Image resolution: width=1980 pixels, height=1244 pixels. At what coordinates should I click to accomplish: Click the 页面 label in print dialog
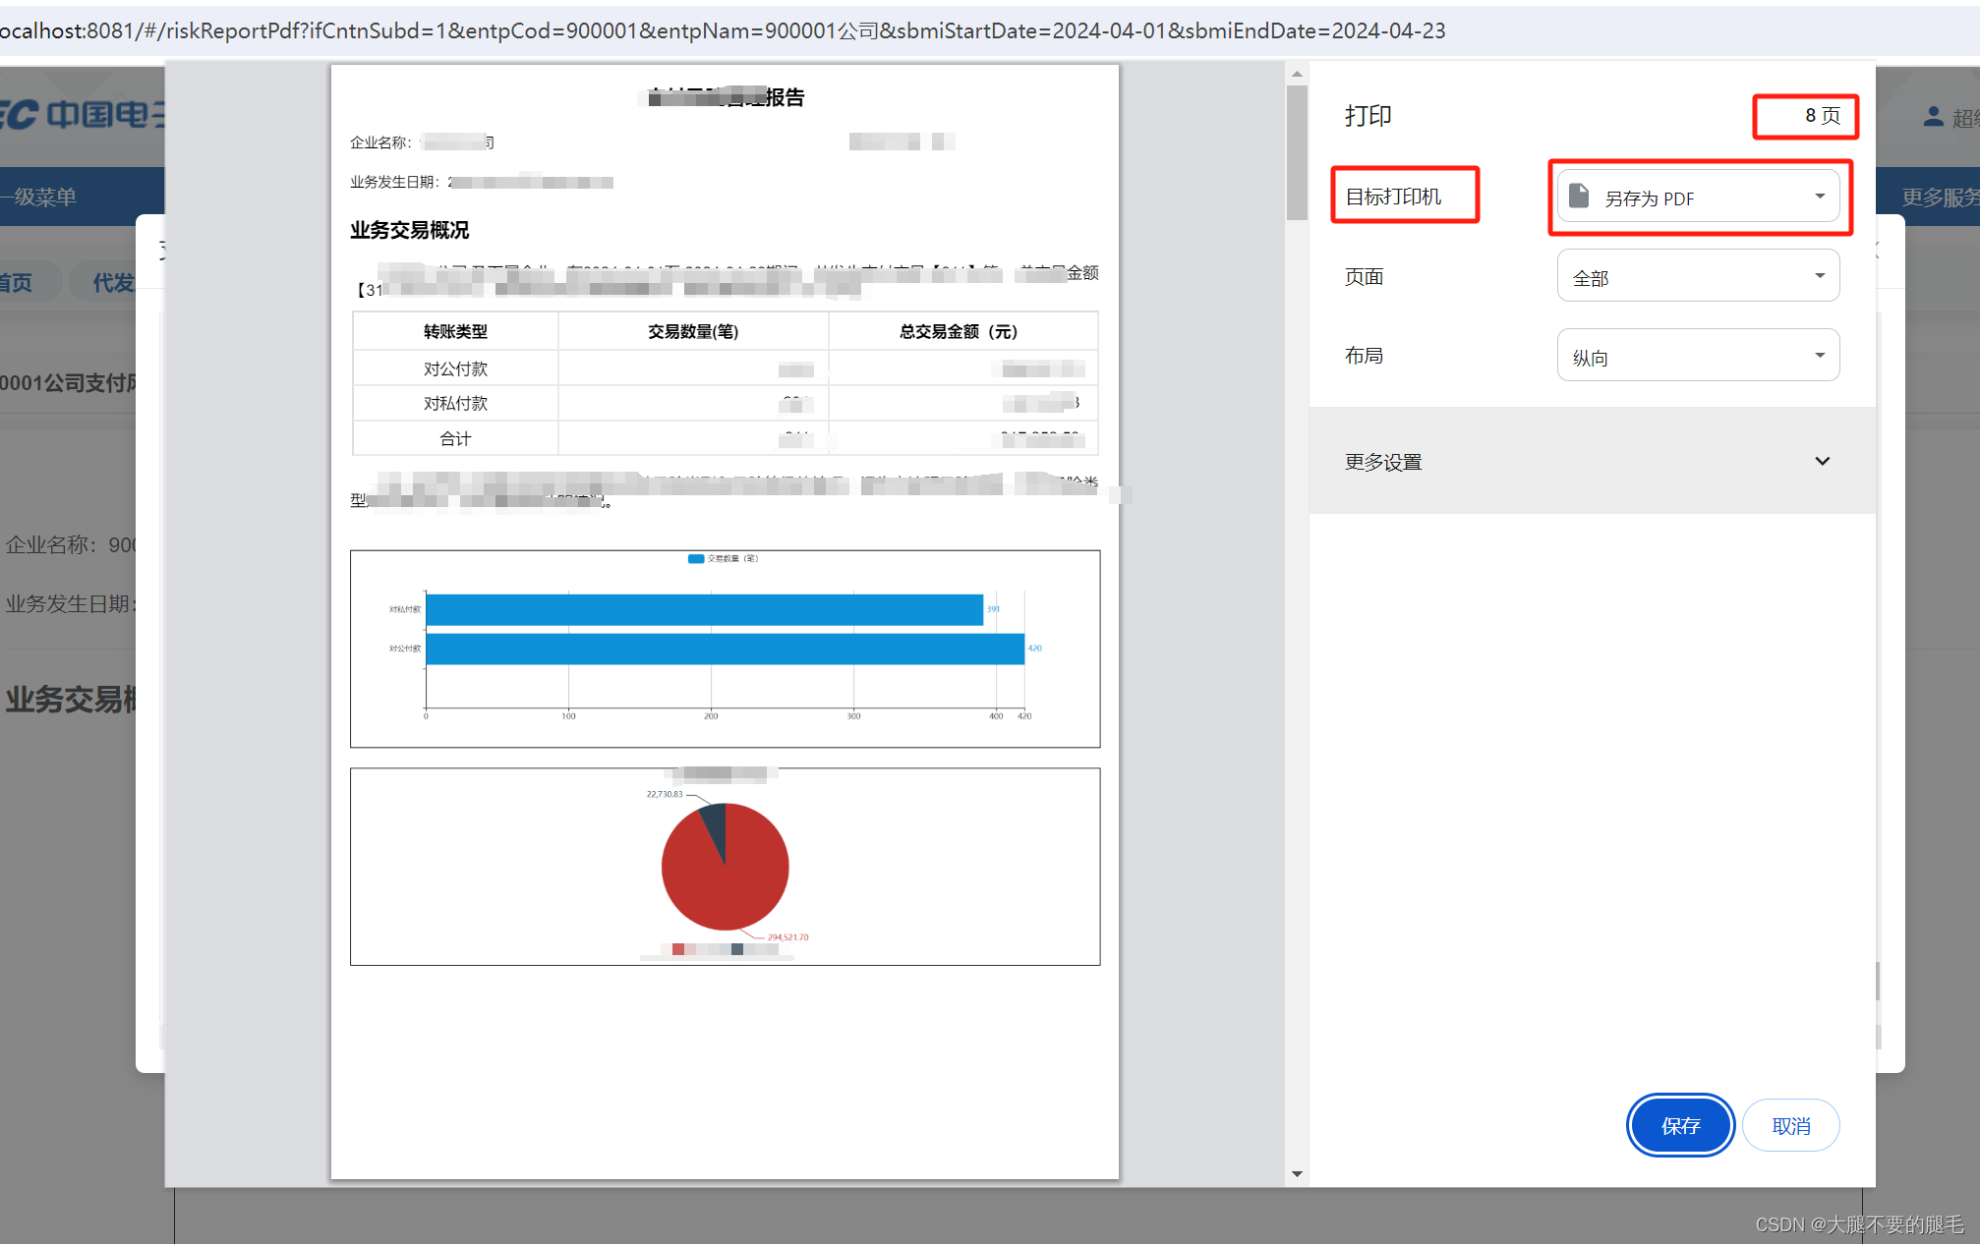tap(1364, 276)
